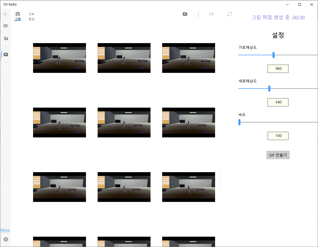Click the stacked images toolbar icon

pyautogui.click(x=185, y=14)
